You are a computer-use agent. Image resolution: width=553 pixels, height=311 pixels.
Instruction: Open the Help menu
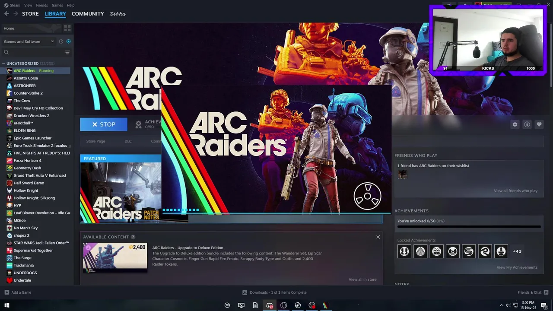click(70, 5)
